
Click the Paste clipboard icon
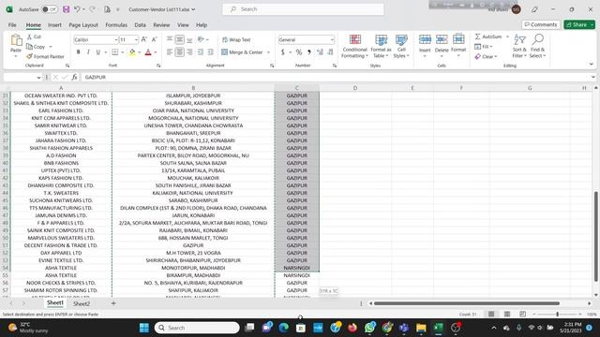[16, 40]
